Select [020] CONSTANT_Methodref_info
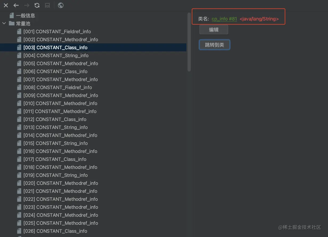 tap(93, 183)
